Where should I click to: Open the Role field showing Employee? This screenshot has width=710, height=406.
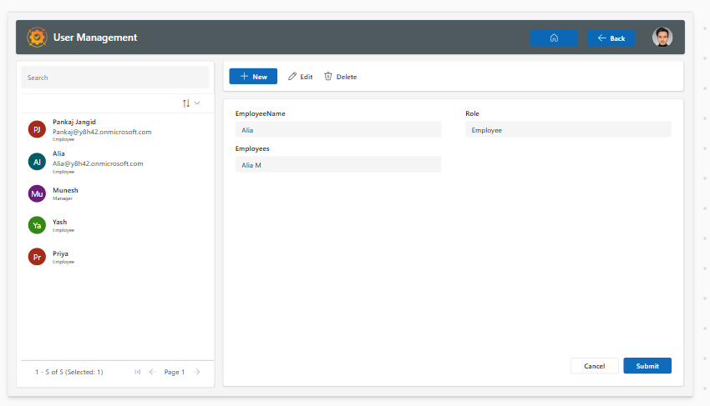[x=568, y=130]
